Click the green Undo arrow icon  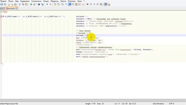tap(31, 4)
